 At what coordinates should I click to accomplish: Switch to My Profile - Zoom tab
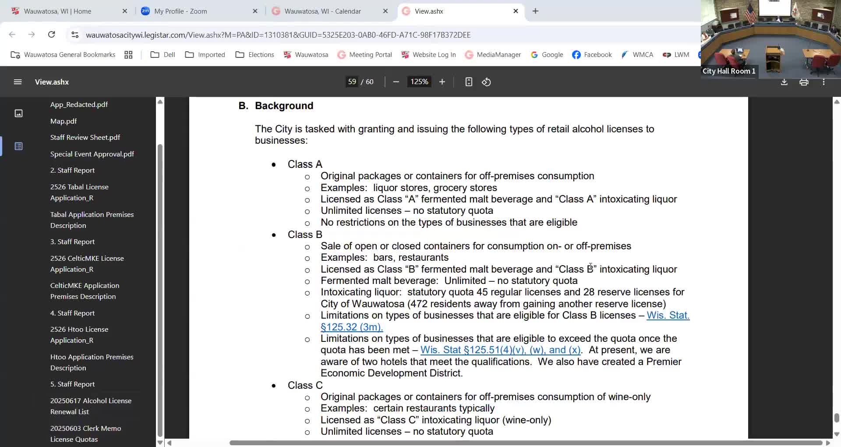pyautogui.click(x=180, y=11)
